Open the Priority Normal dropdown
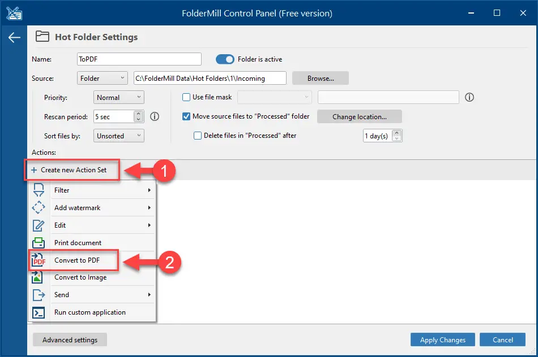Image resolution: width=538 pixels, height=357 pixels. (119, 97)
